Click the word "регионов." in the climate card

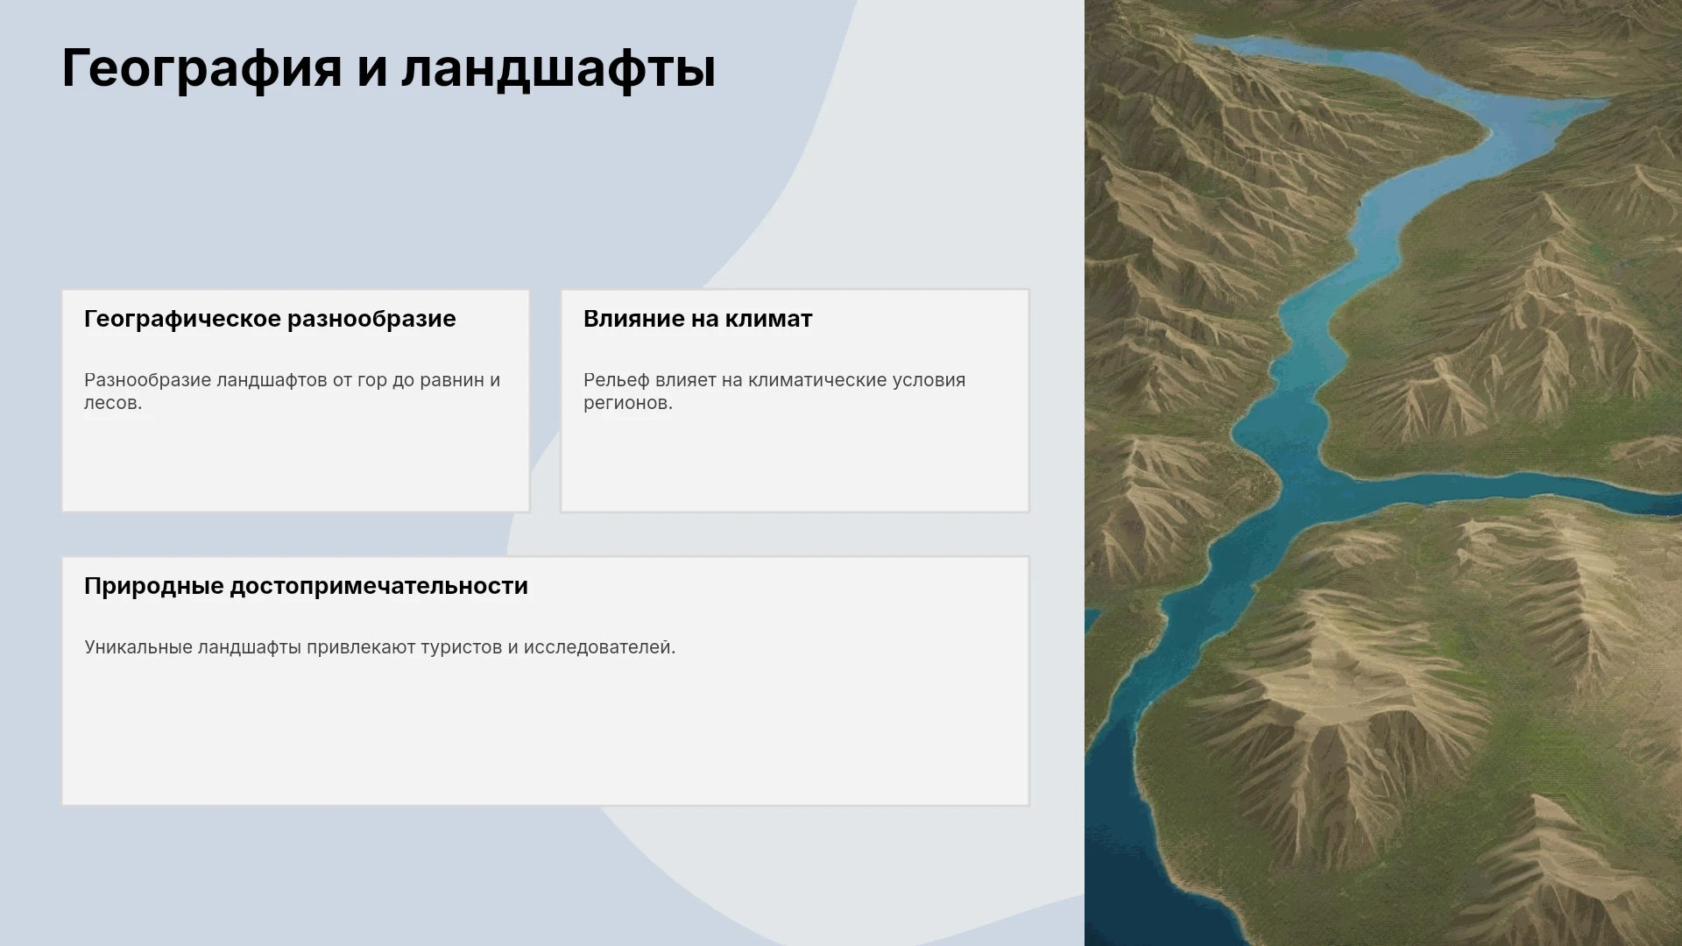(628, 403)
